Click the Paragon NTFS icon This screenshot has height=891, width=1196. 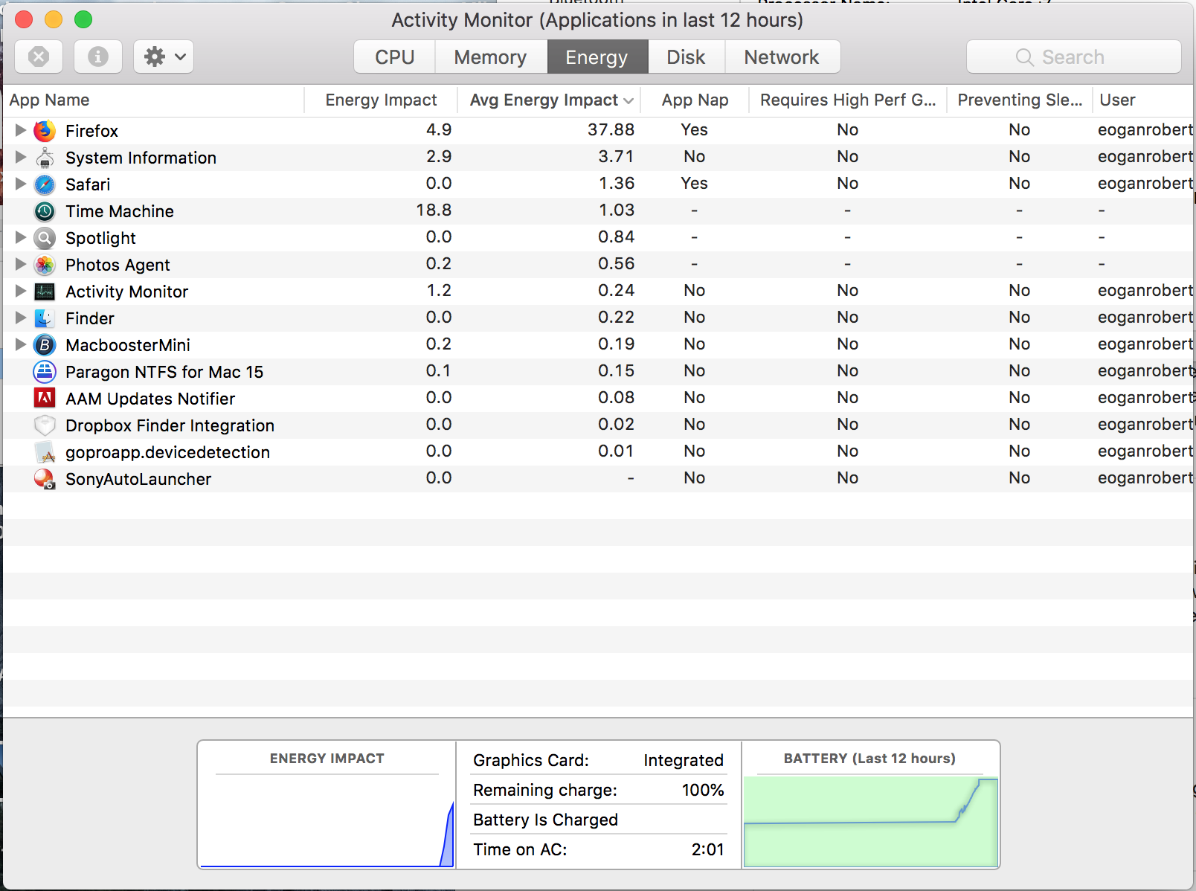45,372
